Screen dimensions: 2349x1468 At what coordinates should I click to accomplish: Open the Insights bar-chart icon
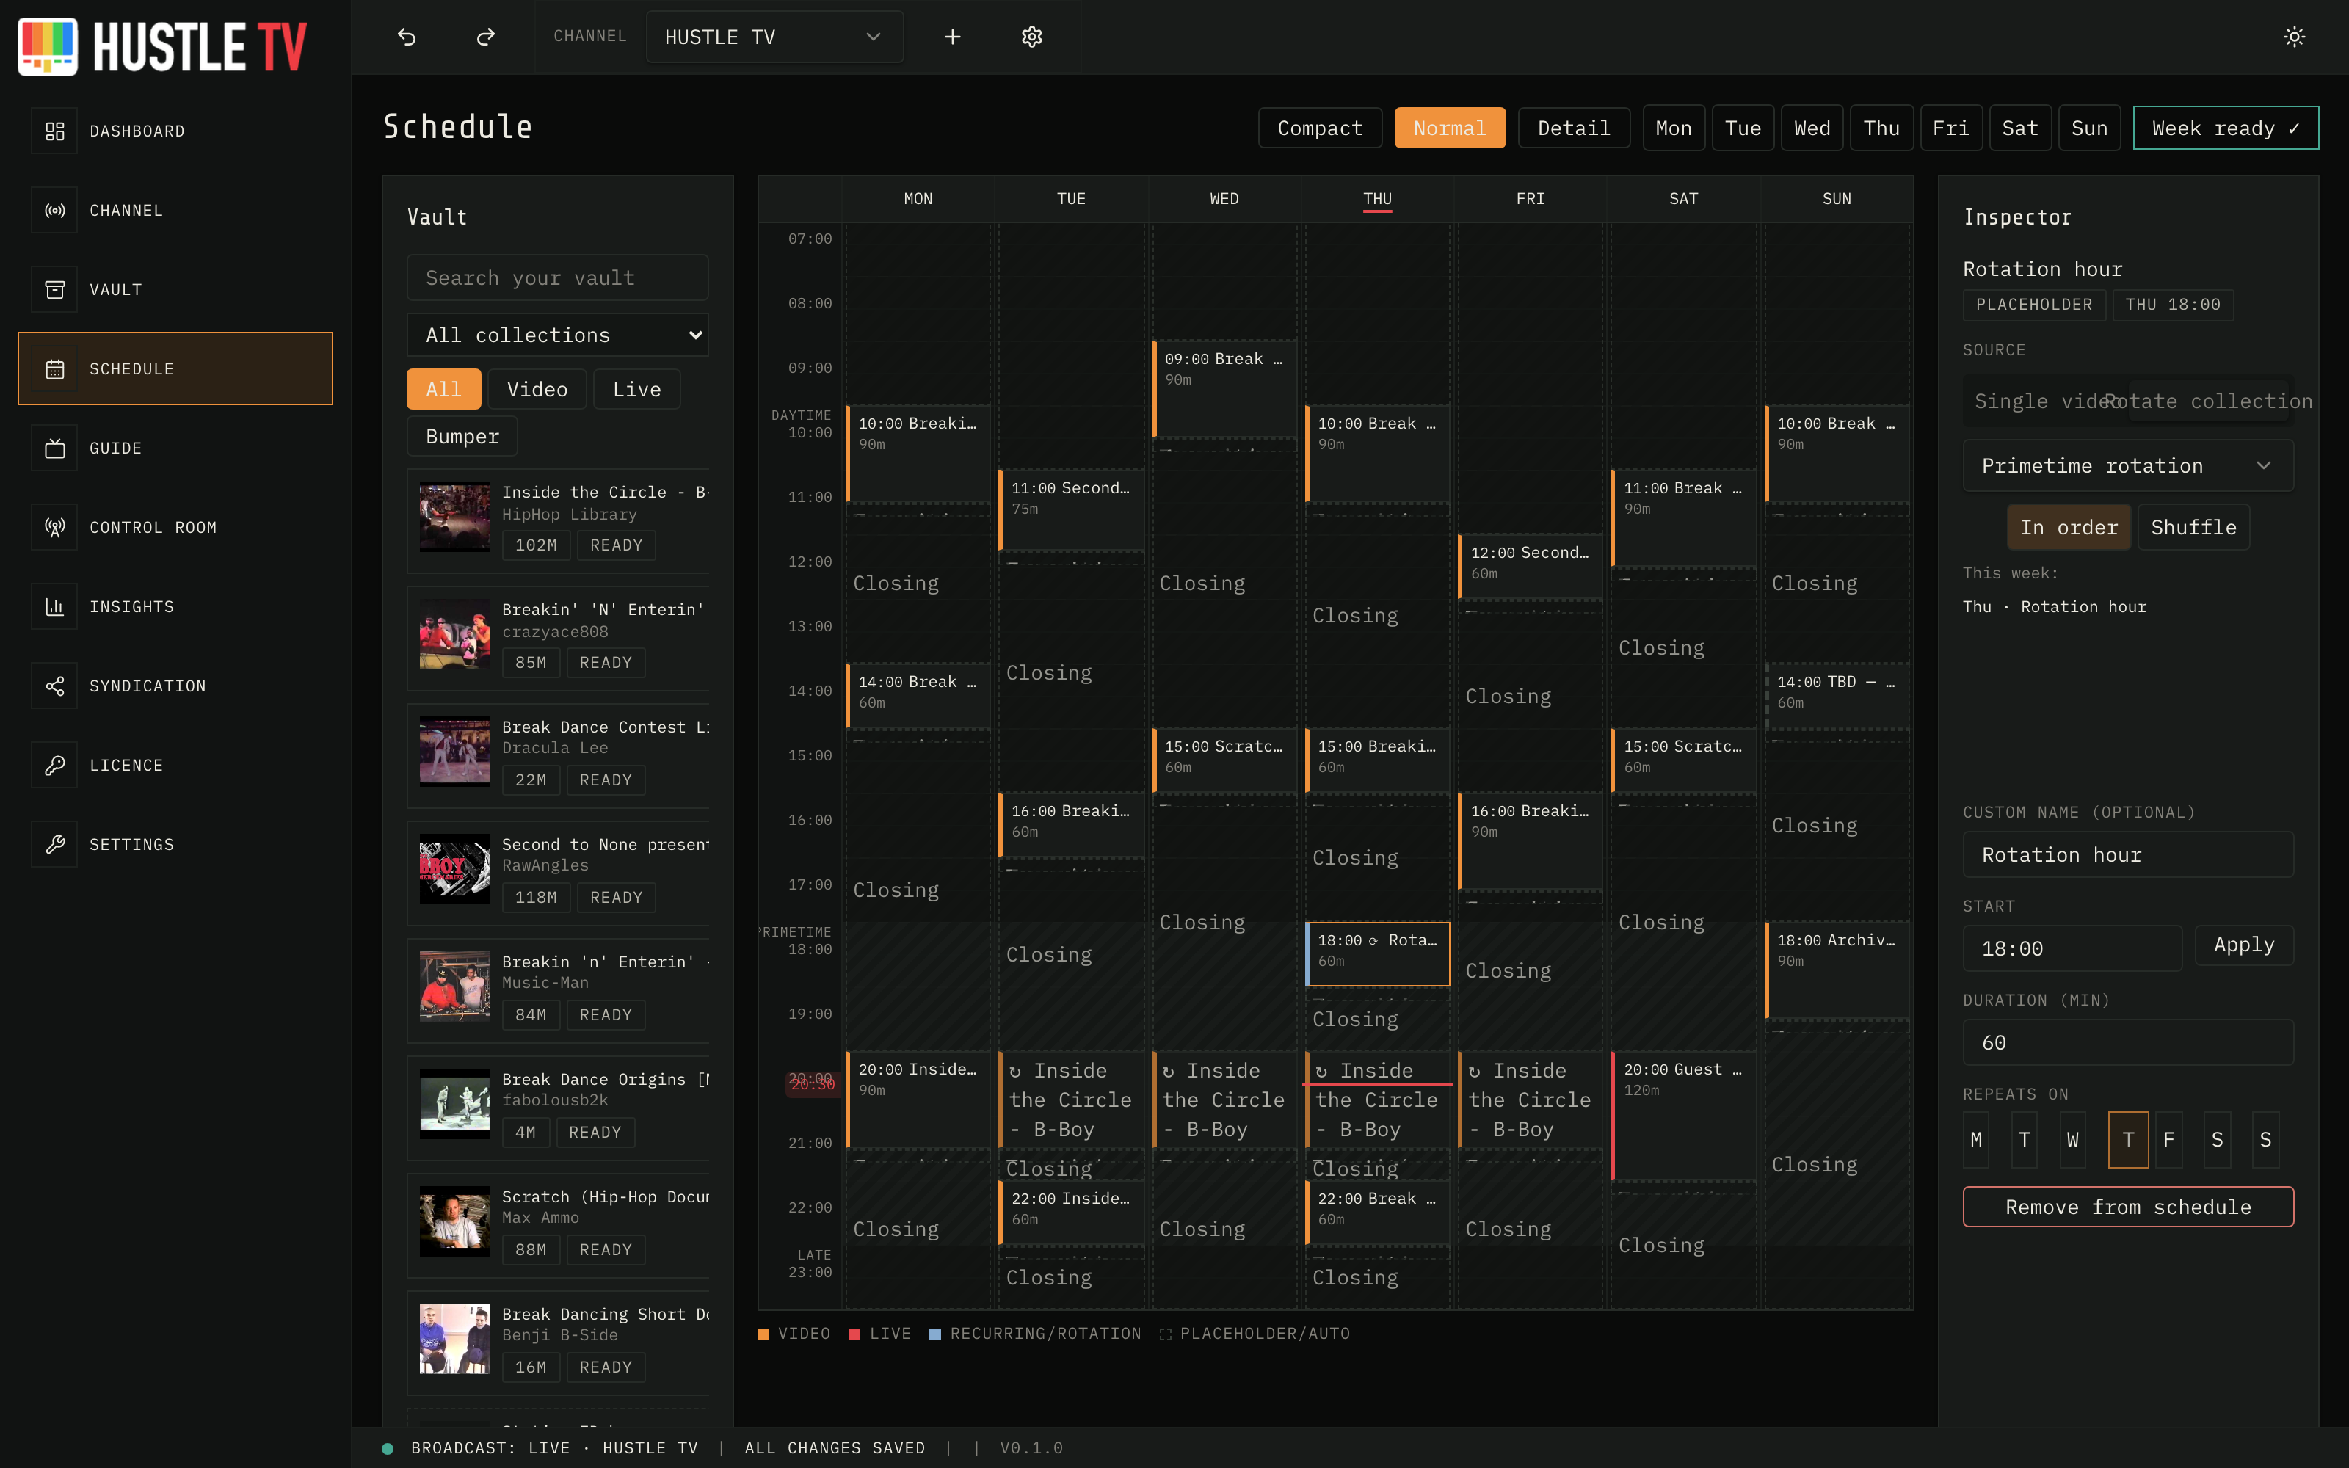coord(54,607)
